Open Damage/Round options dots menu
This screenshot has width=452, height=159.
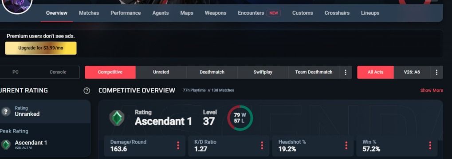coord(178,145)
